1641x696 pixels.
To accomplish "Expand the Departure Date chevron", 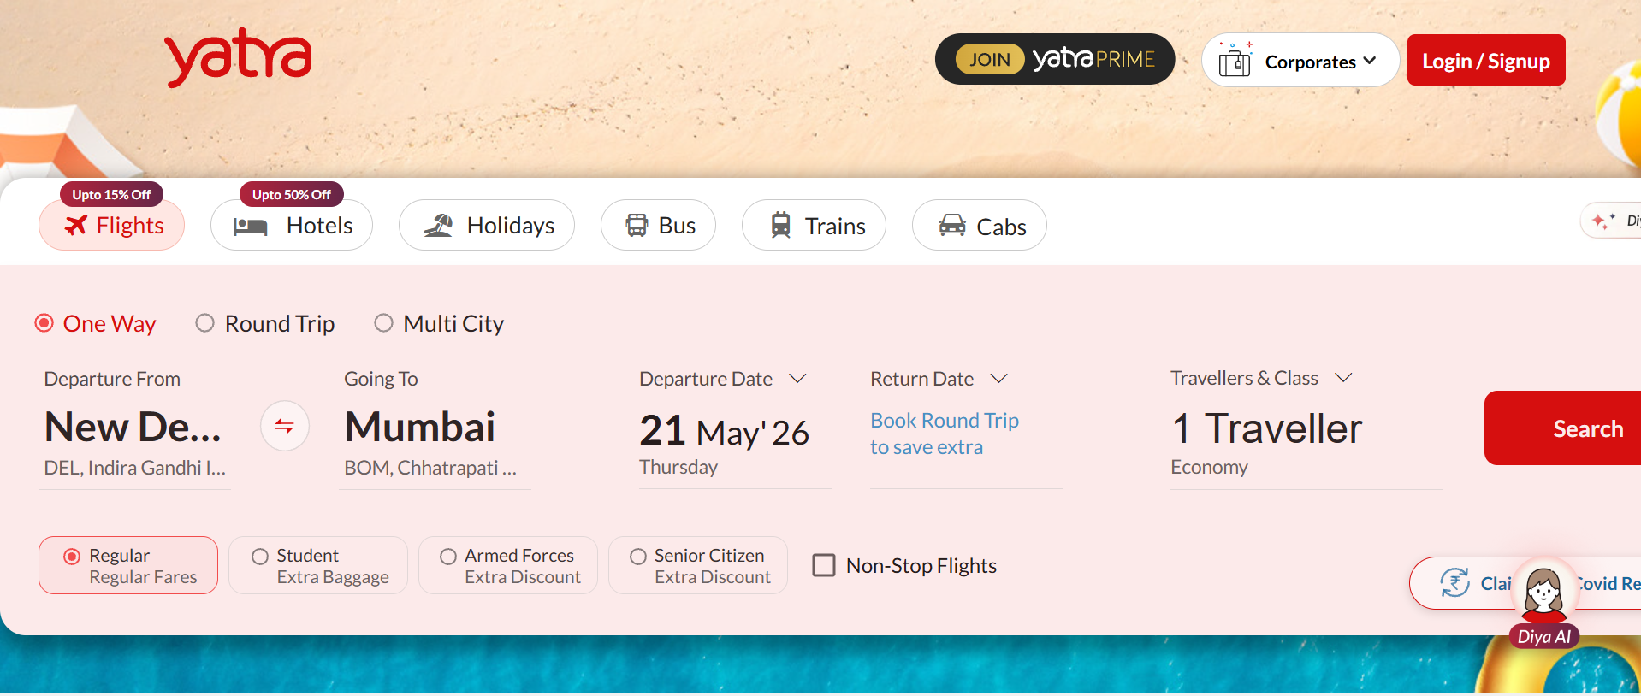I will (797, 378).
